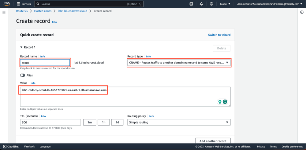Open Cookie preferences footer link
306x150 pixels.
click(292, 147)
